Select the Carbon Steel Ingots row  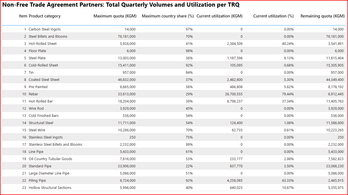[x=44, y=29]
